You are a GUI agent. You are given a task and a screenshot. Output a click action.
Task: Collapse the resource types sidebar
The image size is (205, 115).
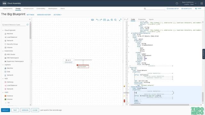30,19
